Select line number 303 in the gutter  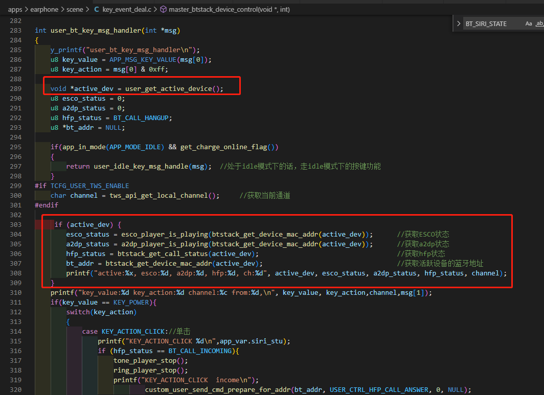(16, 225)
